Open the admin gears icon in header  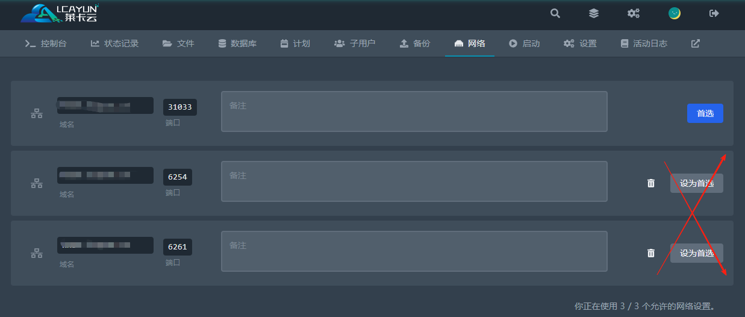point(634,13)
